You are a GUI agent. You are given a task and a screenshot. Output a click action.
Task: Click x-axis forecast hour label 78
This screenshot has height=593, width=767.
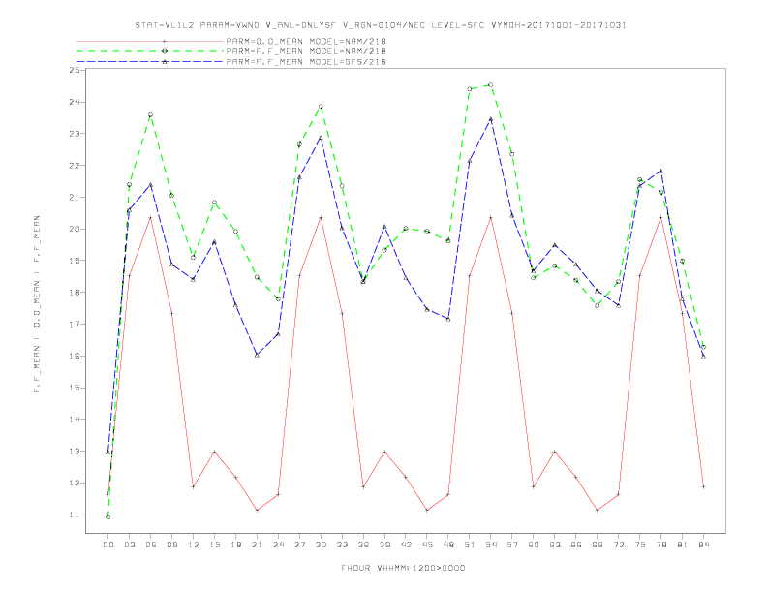pyautogui.click(x=660, y=545)
